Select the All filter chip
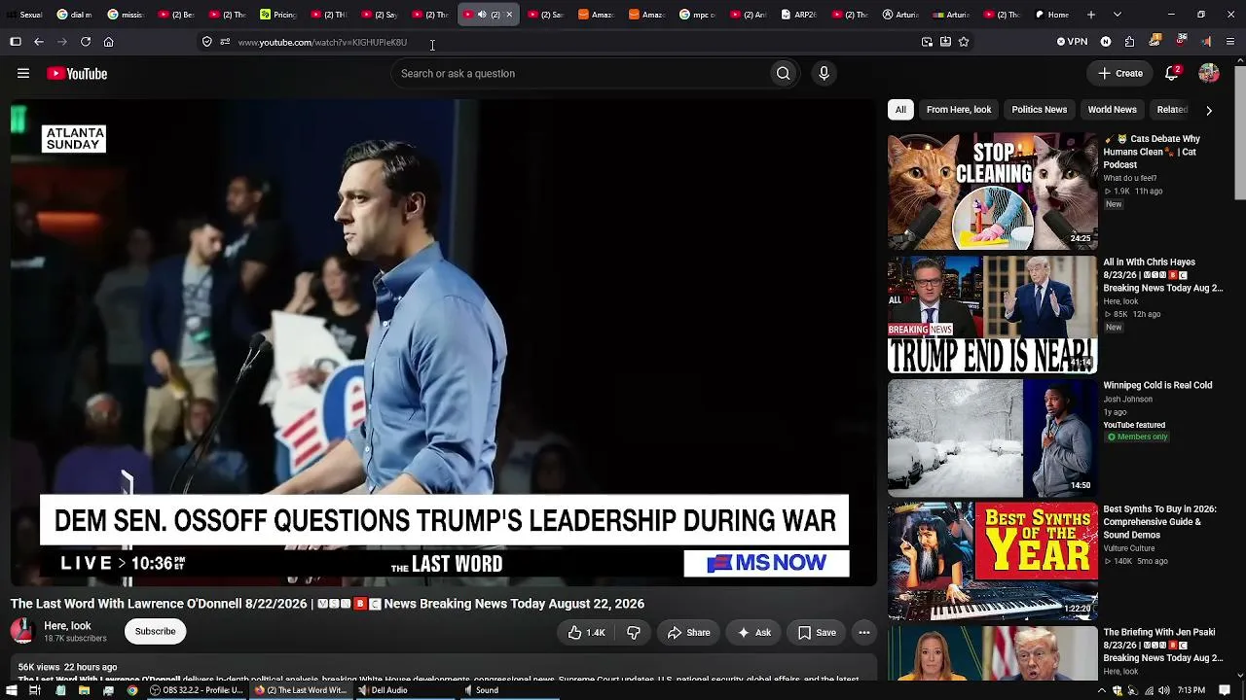This screenshot has width=1246, height=700. [900, 110]
